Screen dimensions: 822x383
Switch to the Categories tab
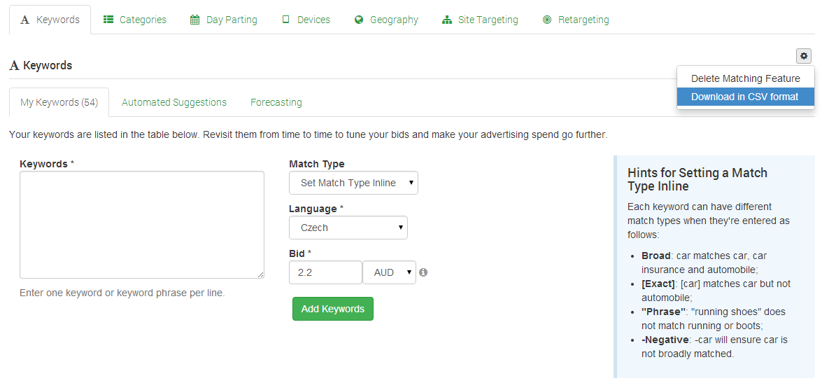click(135, 20)
